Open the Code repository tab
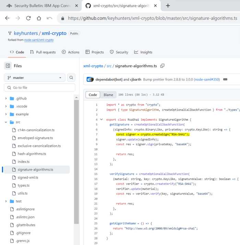Viewport: 240px width, 245px height. click(17, 52)
